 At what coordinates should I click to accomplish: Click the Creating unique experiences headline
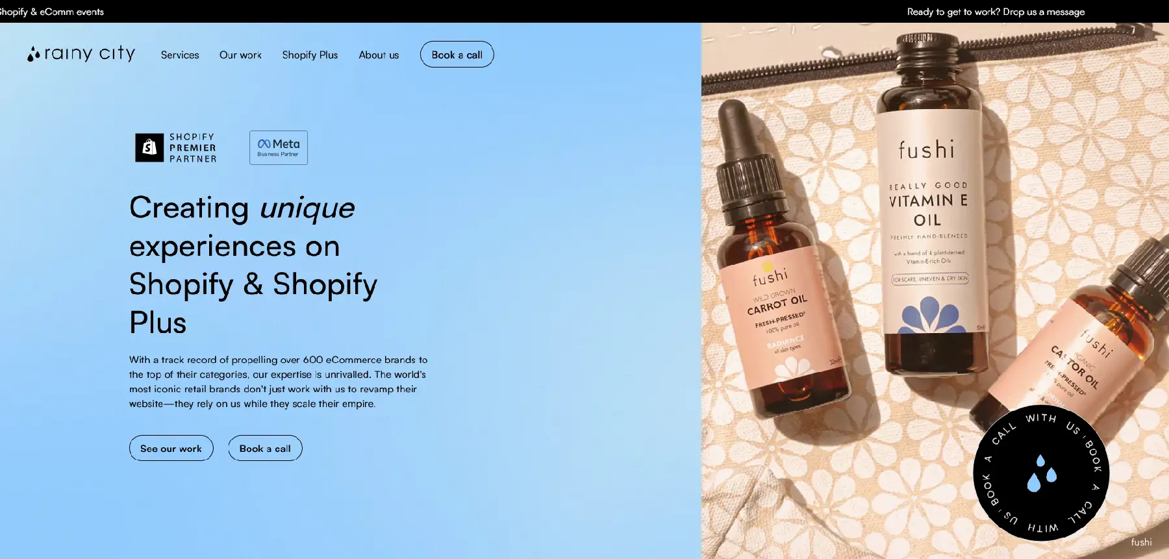click(253, 265)
